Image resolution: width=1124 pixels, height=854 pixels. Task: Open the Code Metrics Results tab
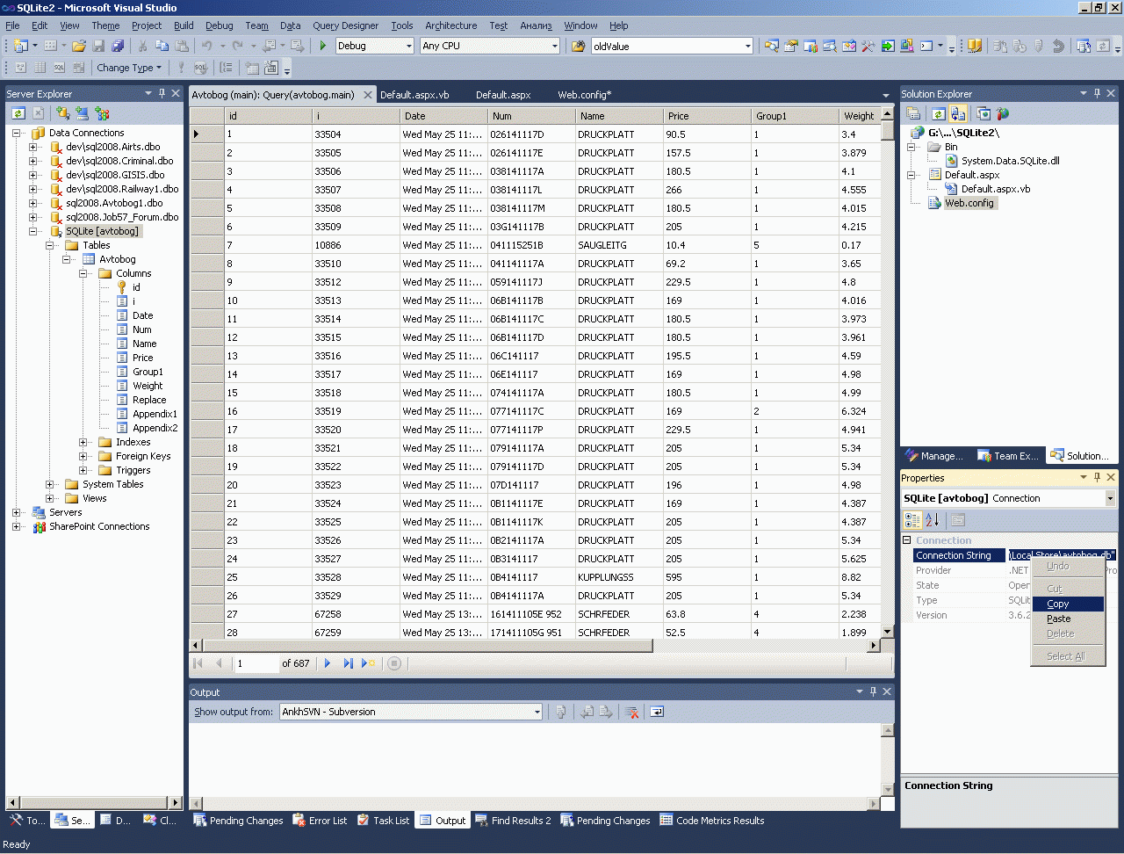click(712, 821)
